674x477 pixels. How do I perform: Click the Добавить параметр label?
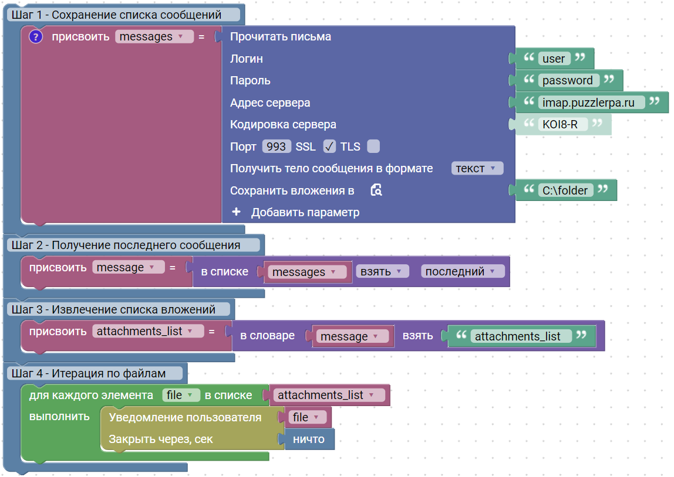[x=305, y=212]
